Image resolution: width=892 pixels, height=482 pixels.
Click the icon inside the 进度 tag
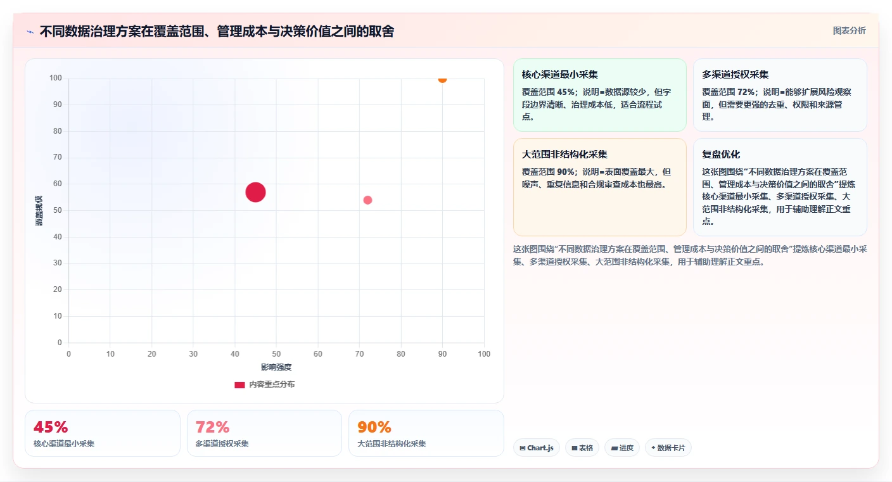tap(614, 448)
